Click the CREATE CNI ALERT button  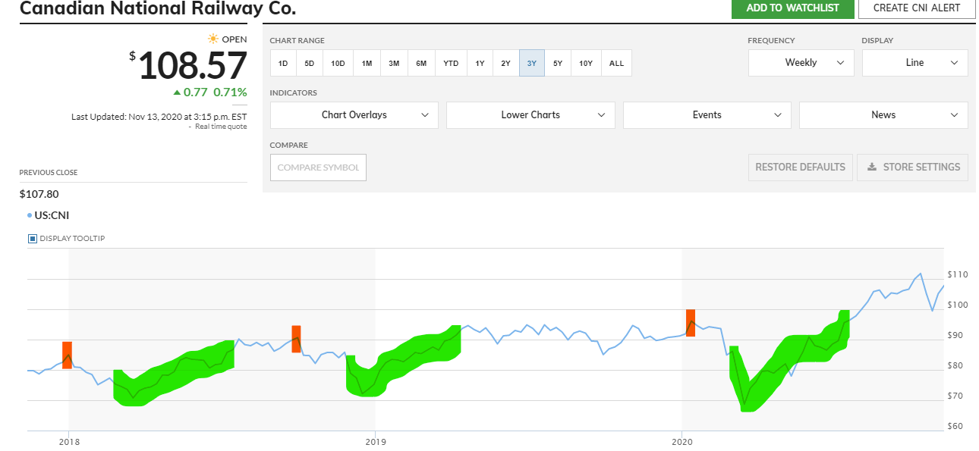click(x=916, y=8)
